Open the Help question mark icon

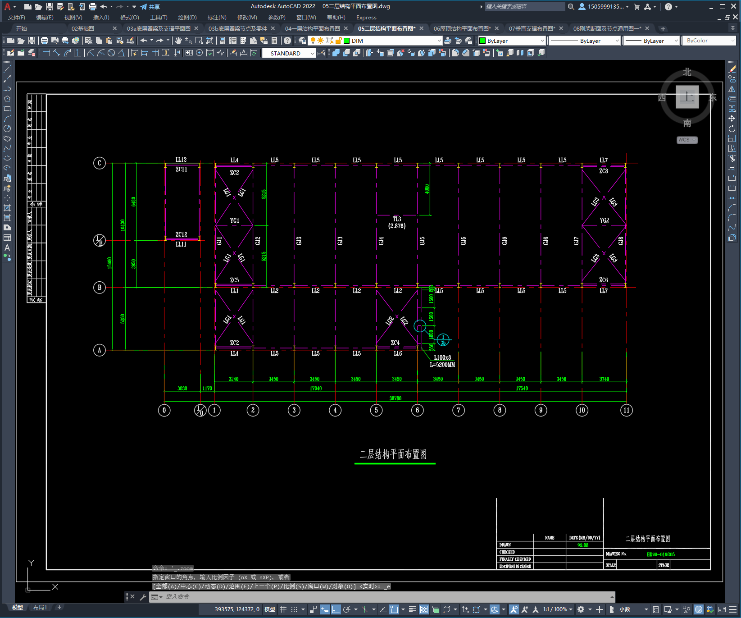[287, 41]
